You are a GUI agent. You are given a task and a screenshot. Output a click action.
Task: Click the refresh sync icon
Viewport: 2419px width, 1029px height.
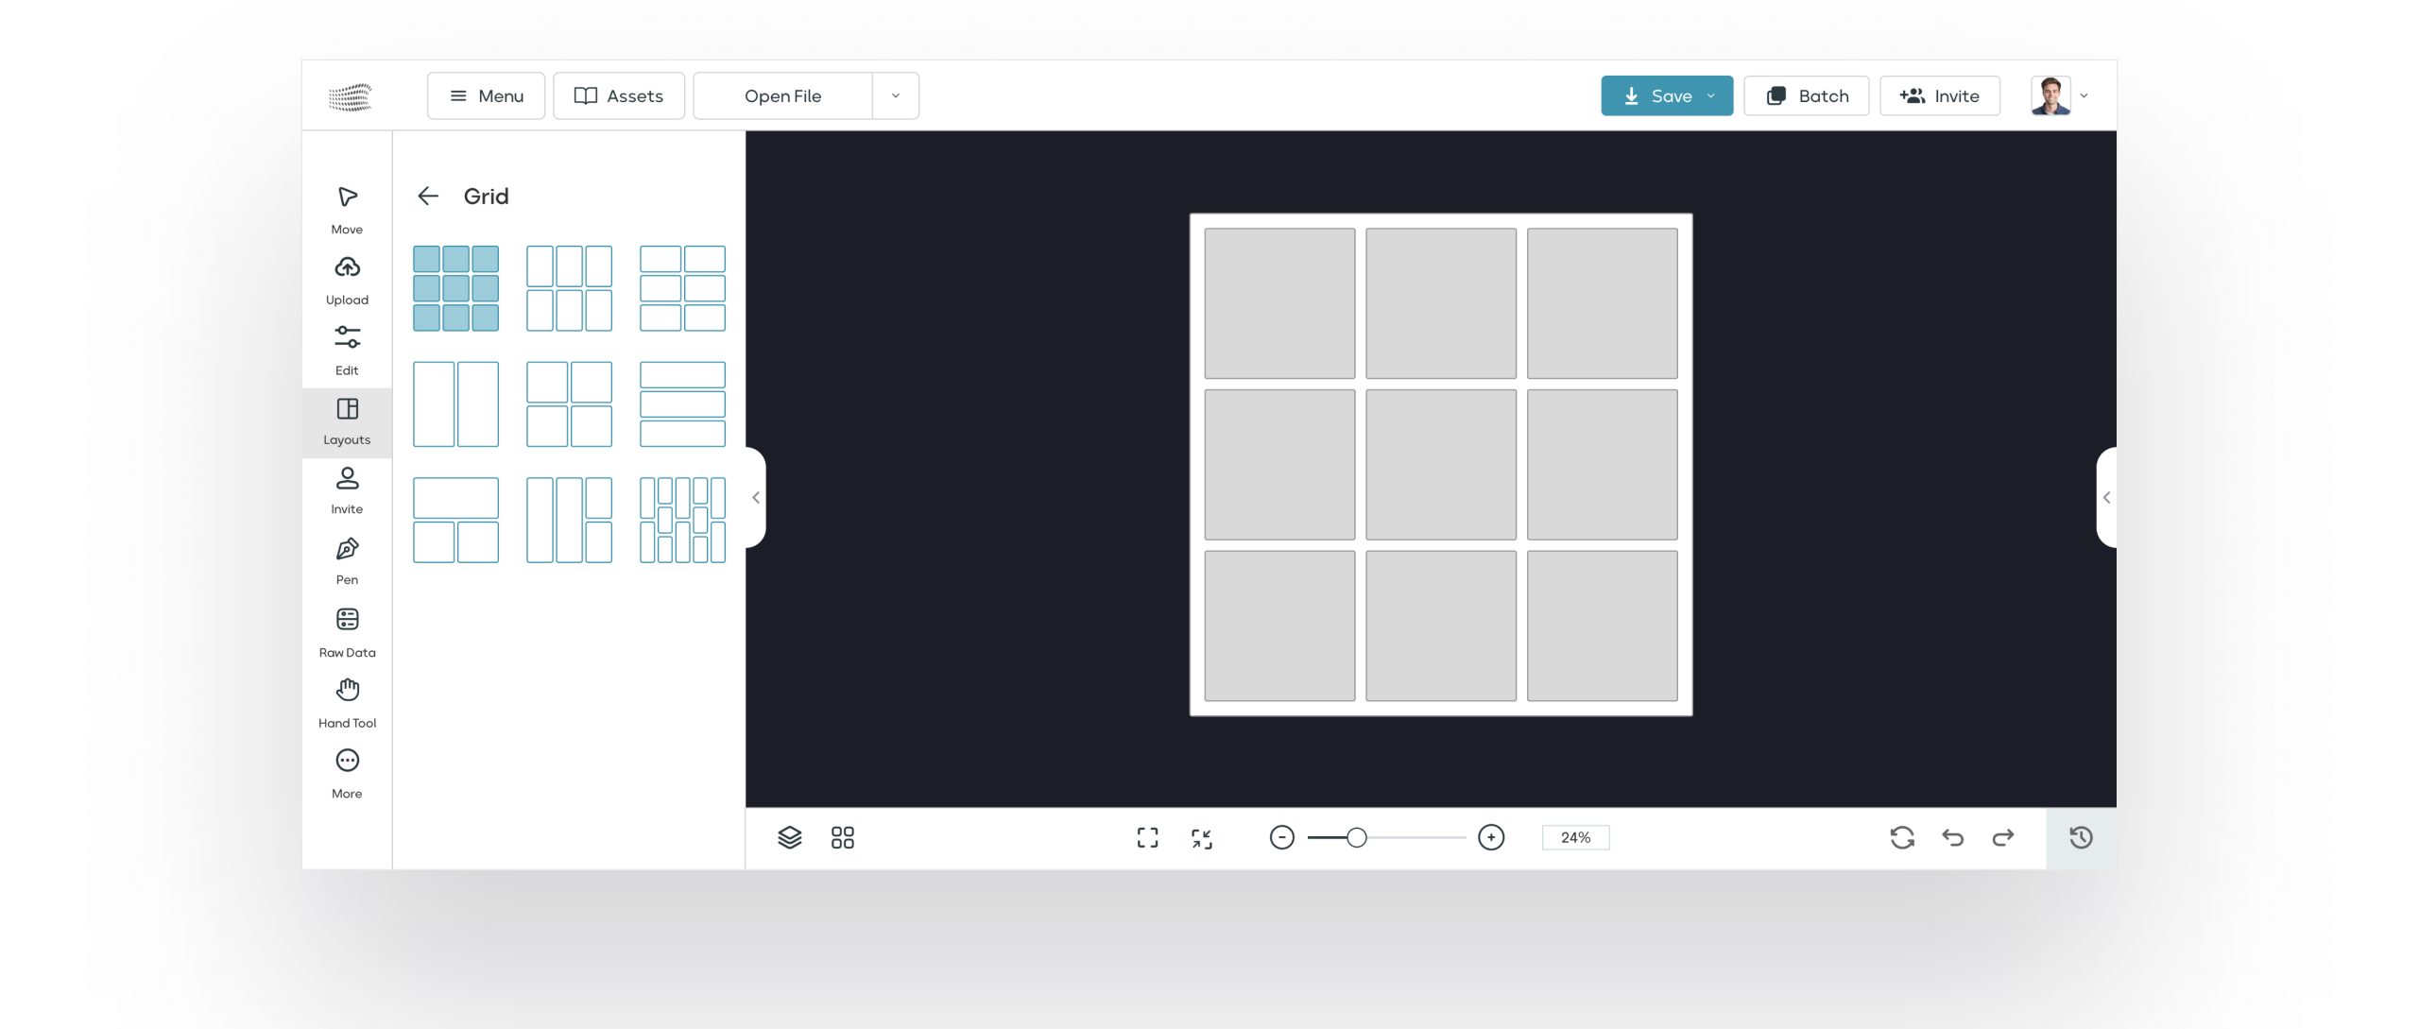(x=1902, y=837)
